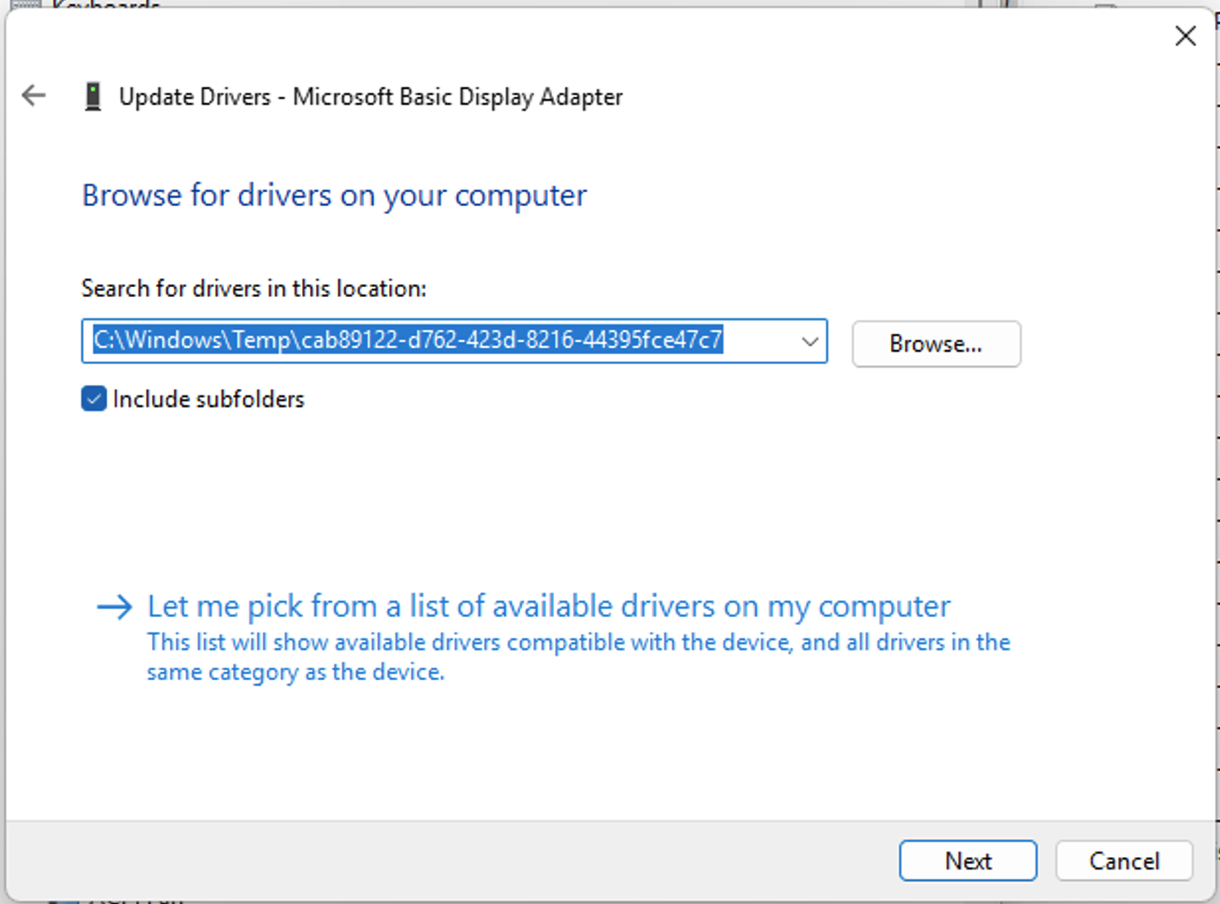Click Next to continue the wizard
This screenshot has width=1220, height=904.
pos(967,861)
